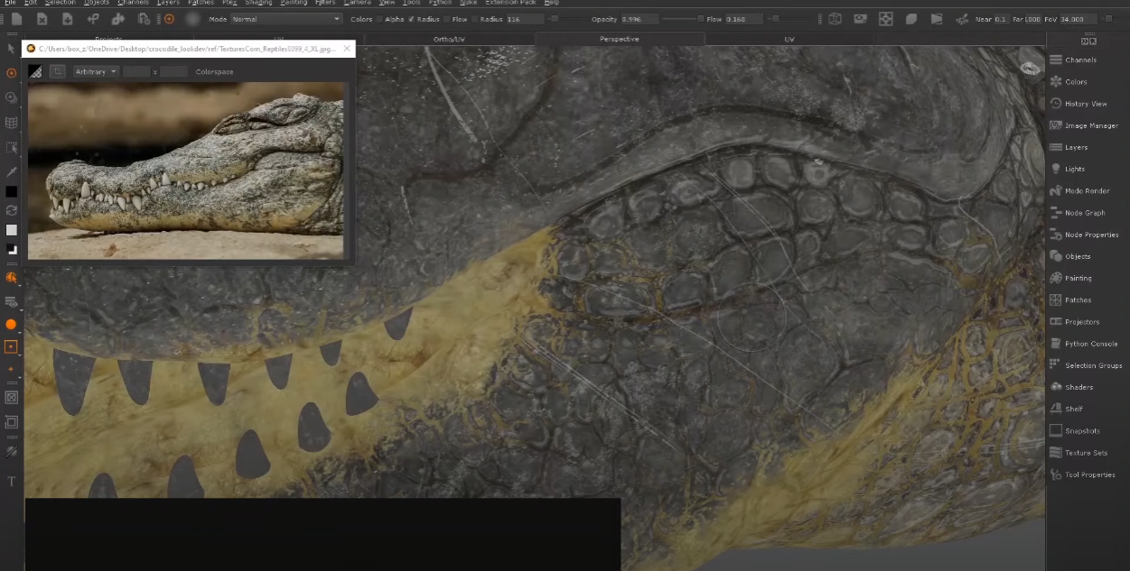The width and height of the screenshot is (1130, 571).
Task: Click the foreground black color swatch
Action: (x=11, y=191)
